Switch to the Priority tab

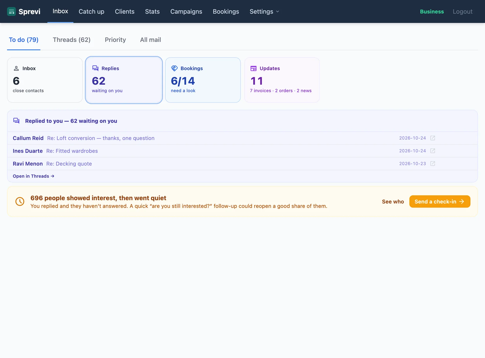coord(115,40)
